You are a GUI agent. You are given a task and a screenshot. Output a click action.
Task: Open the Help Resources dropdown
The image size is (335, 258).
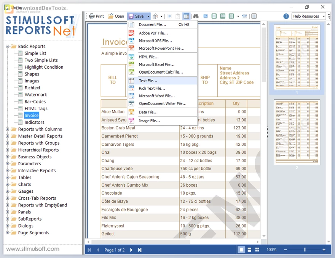pyautogui.click(x=324, y=16)
